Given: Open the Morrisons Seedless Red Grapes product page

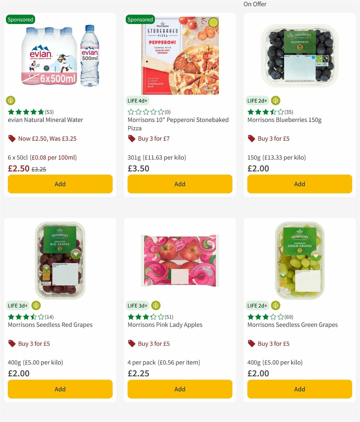Looking at the screenshot, I should 50,325.
